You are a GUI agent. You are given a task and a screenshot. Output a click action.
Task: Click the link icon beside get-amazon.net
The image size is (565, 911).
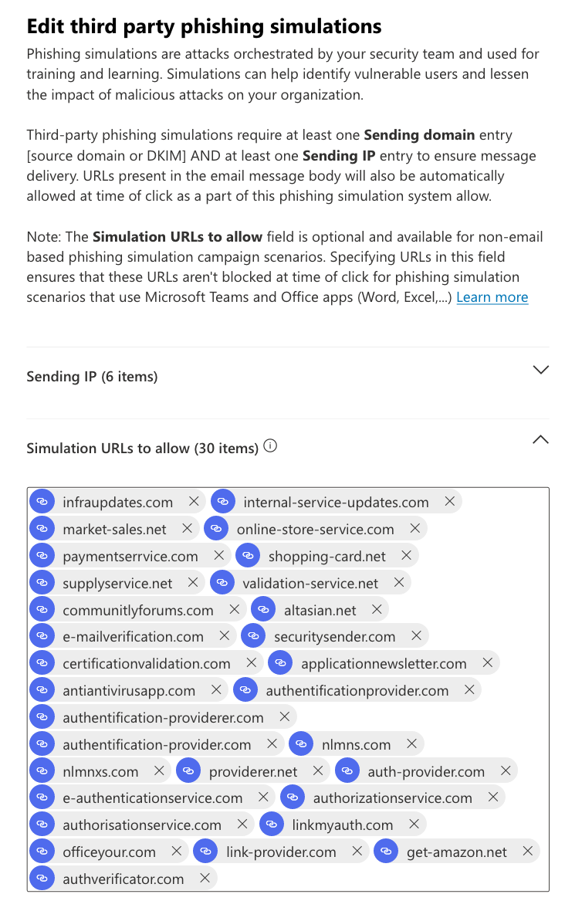386,852
